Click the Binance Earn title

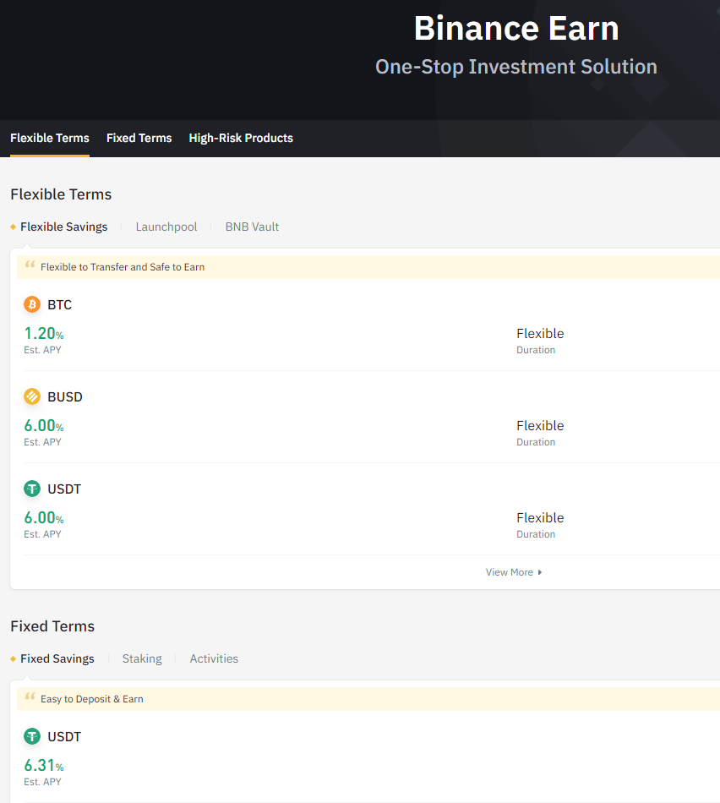point(516,28)
